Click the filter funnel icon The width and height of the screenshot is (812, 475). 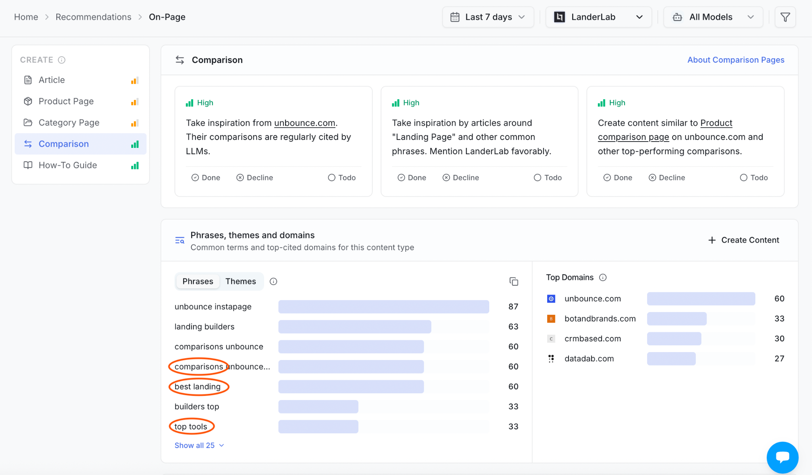(785, 17)
